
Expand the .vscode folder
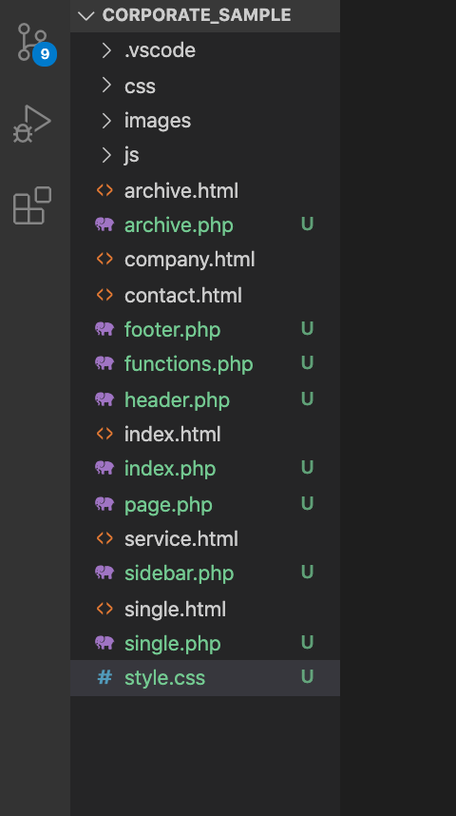tap(205, 50)
